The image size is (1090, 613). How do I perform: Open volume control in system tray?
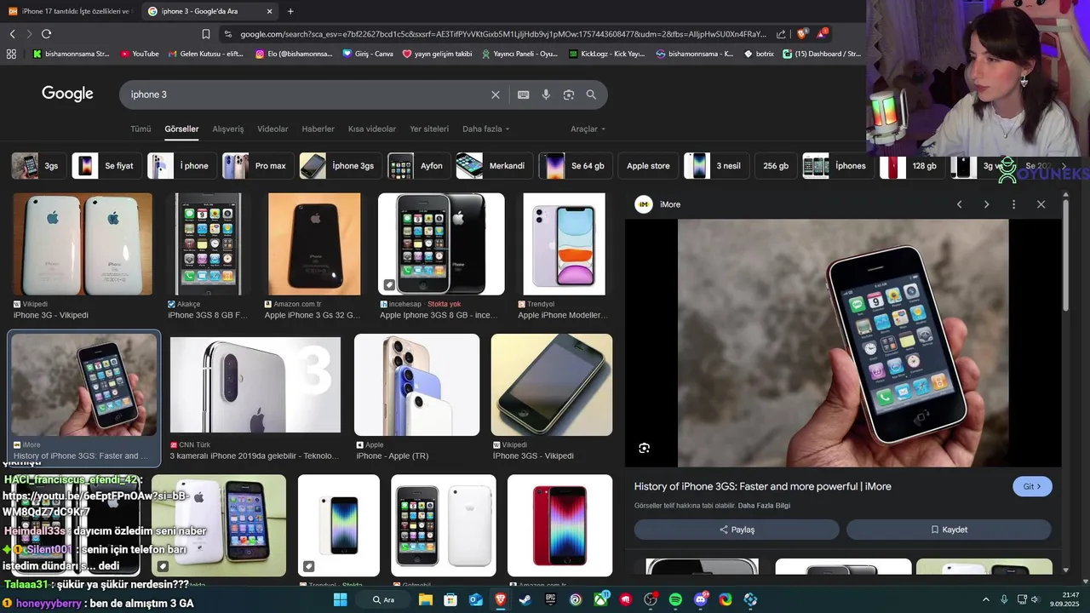point(1035,599)
